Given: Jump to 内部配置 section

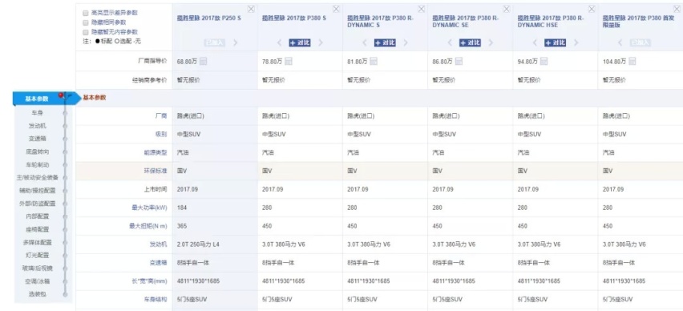Looking at the screenshot, I should click(x=37, y=216).
